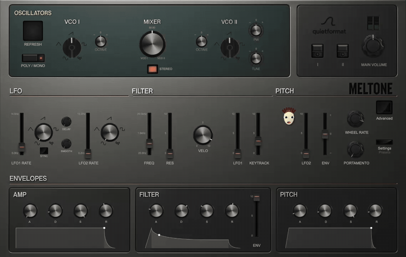
Task: Click the VCO II waveform selector knob
Action: [x=230, y=48]
